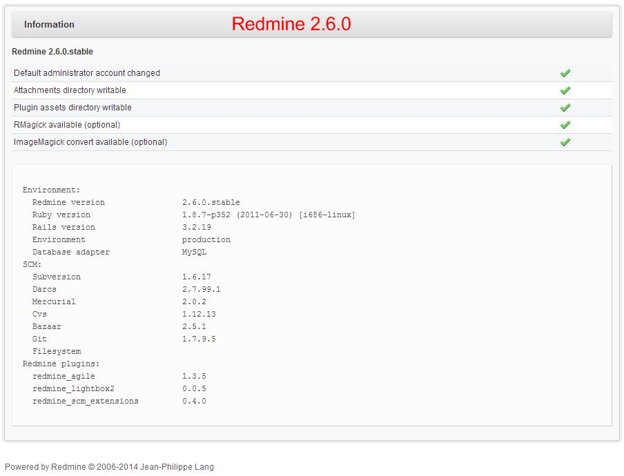624x476 pixels.
Task: Select the Filesystem entry
Action: 57,352
